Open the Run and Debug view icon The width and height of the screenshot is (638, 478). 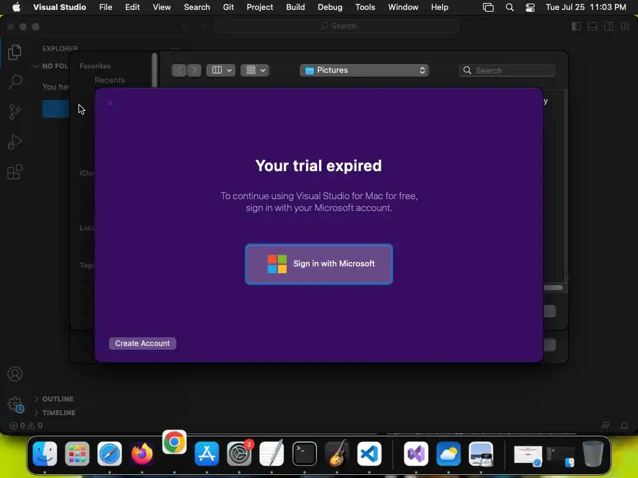pyautogui.click(x=15, y=142)
